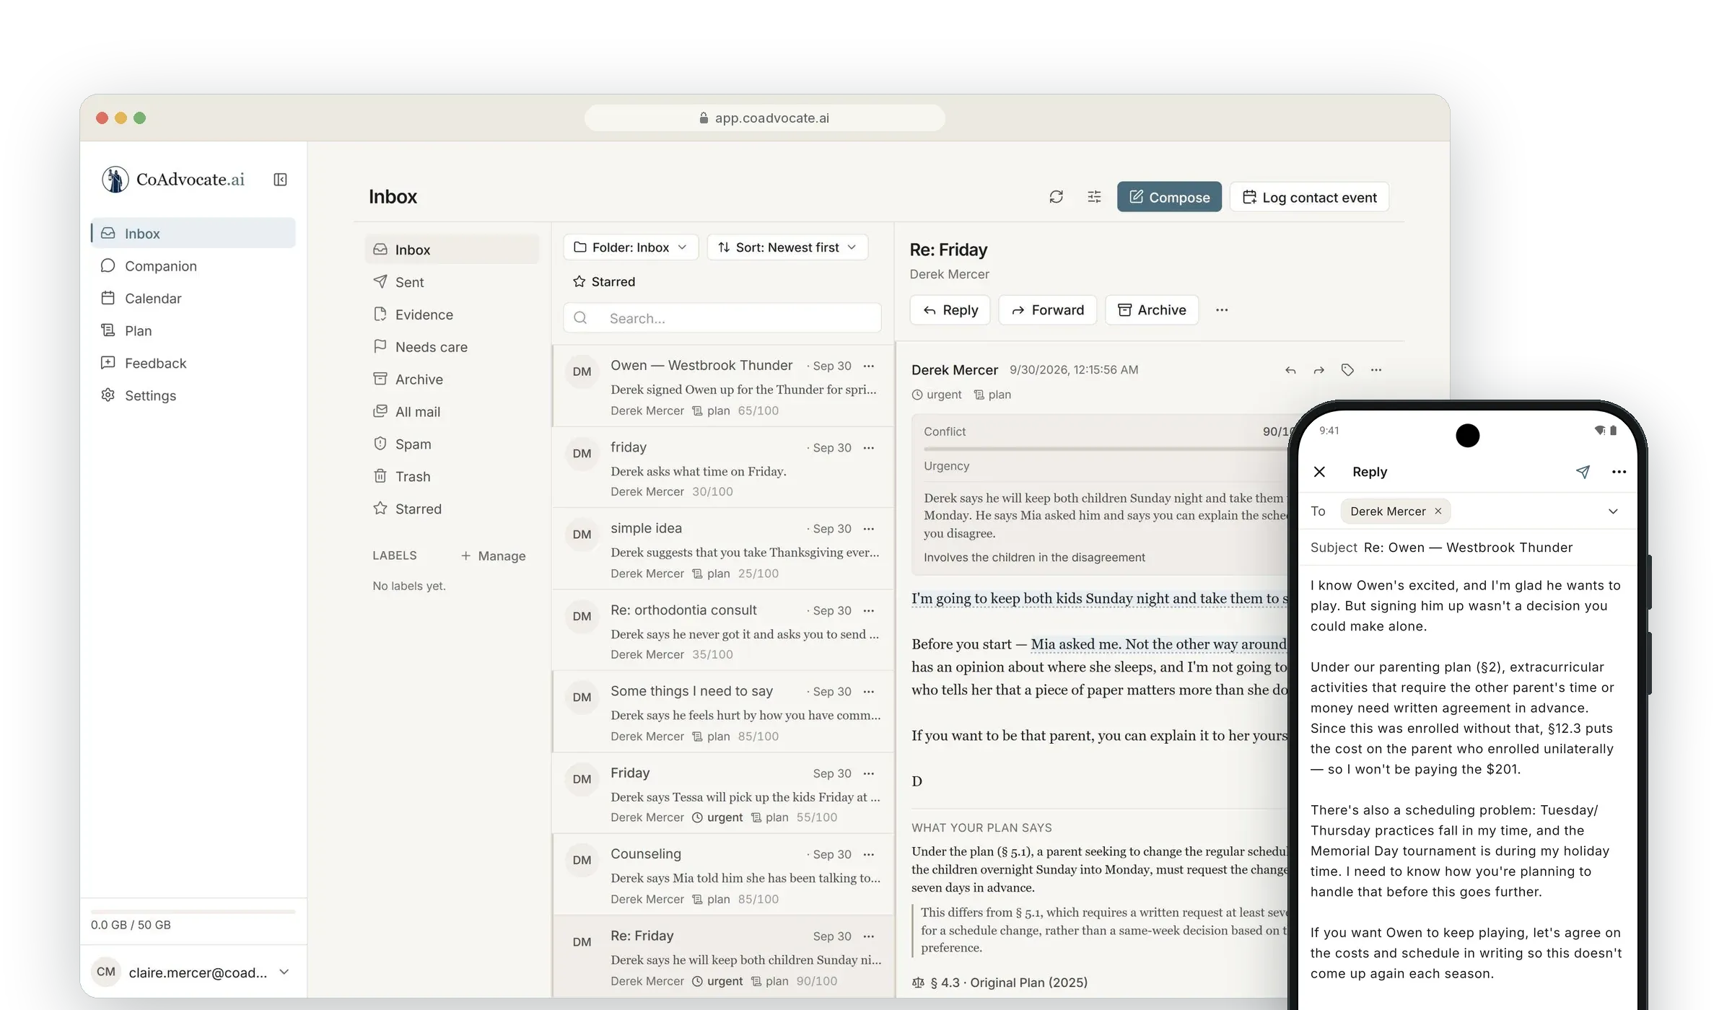1732x1010 pixels.
Task: Open the Sort: Newest first dropdown
Action: (787, 247)
